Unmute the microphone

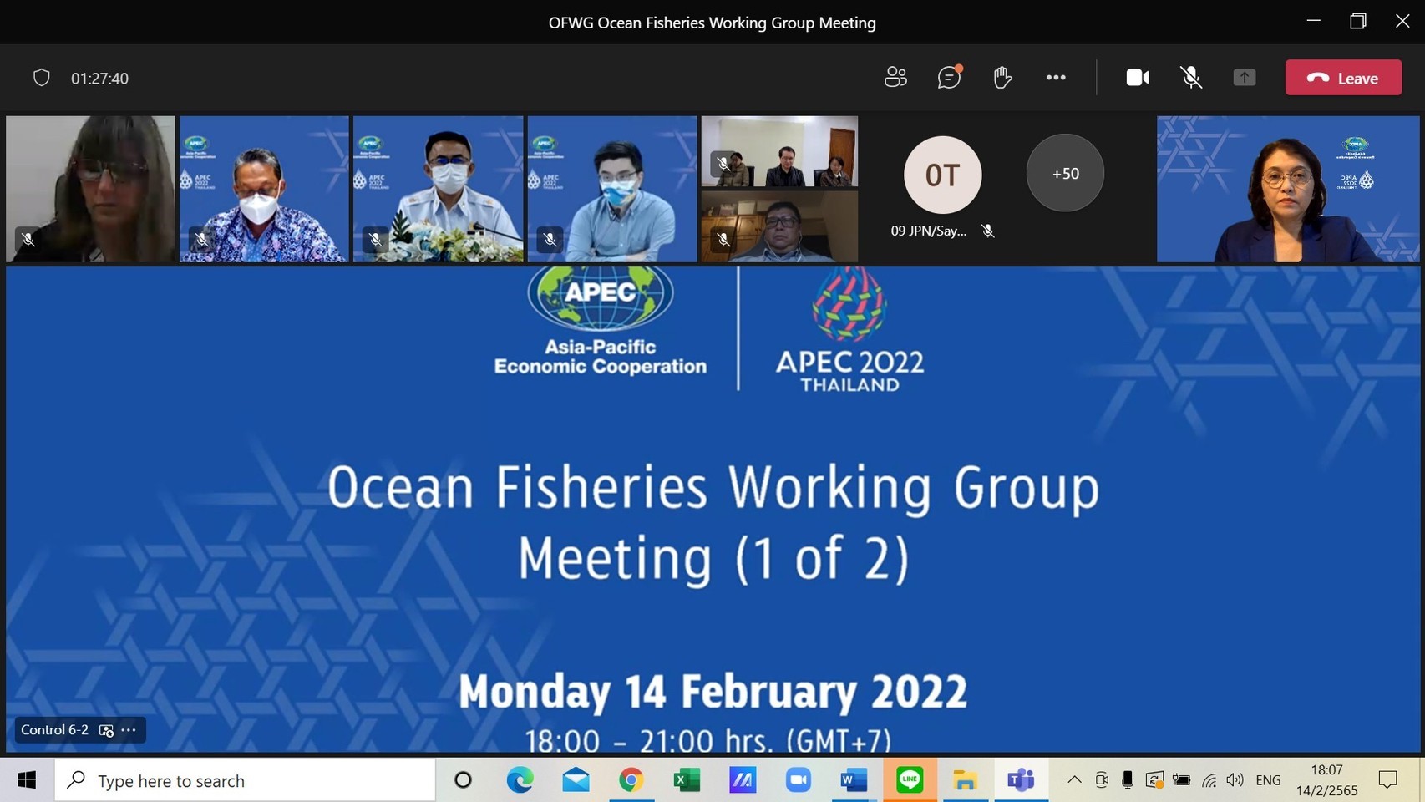coord(1191,78)
